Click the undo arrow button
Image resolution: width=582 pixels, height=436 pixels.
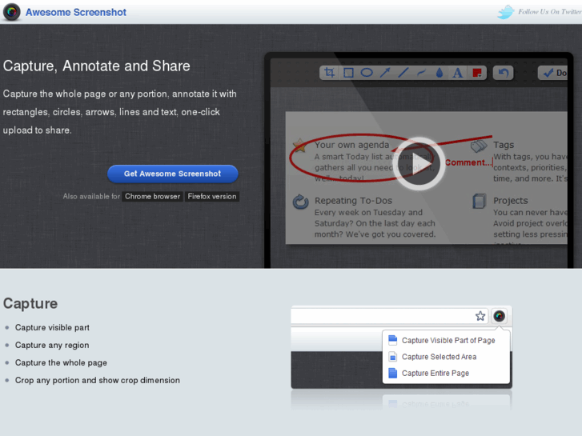(503, 73)
